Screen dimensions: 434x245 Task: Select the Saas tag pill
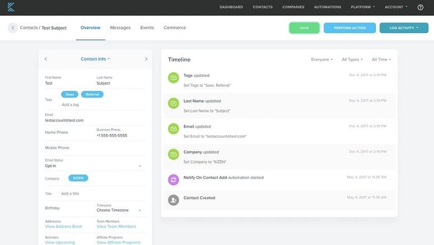click(70, 95)
